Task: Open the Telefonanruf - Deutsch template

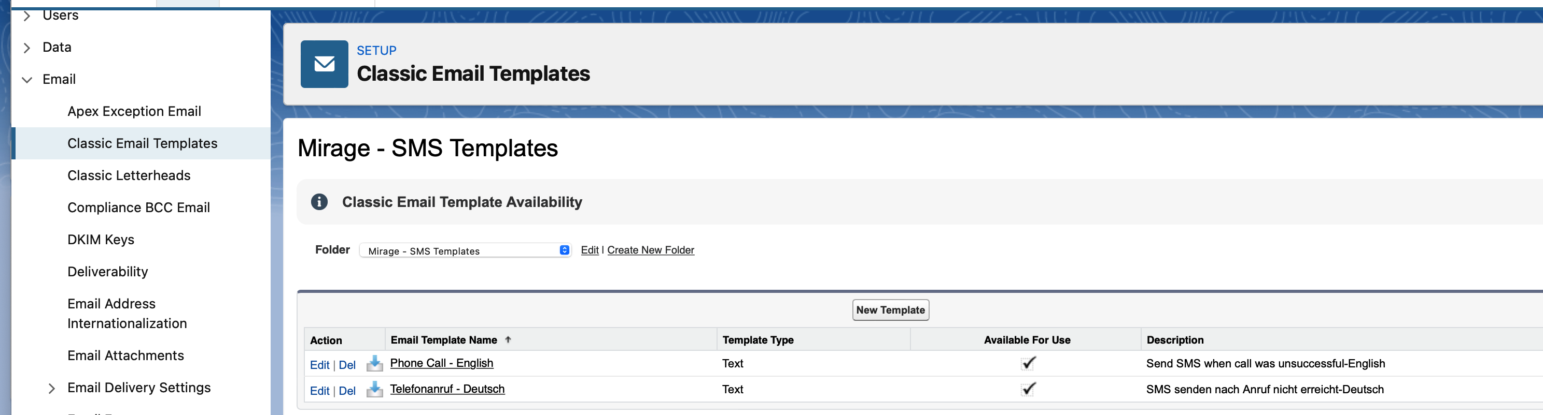Action: (447, 389)
